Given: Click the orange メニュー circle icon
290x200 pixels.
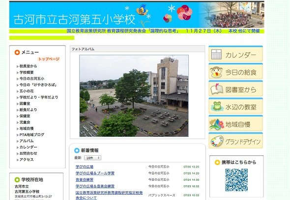Looking at the screenshot, I should 17,53.
